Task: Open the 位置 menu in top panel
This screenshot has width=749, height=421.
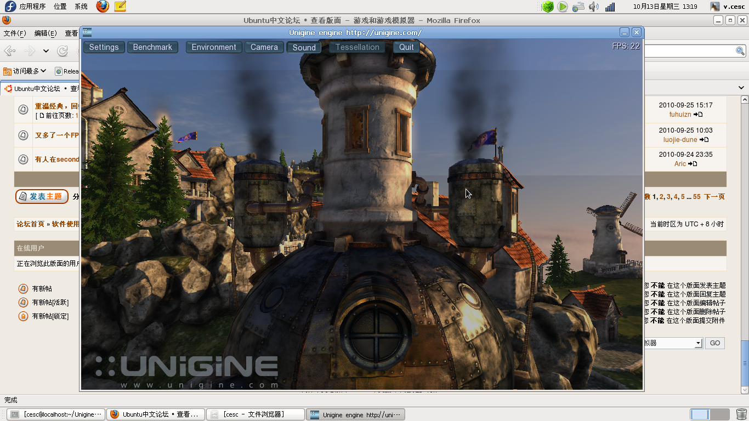Action: [60, 7]
